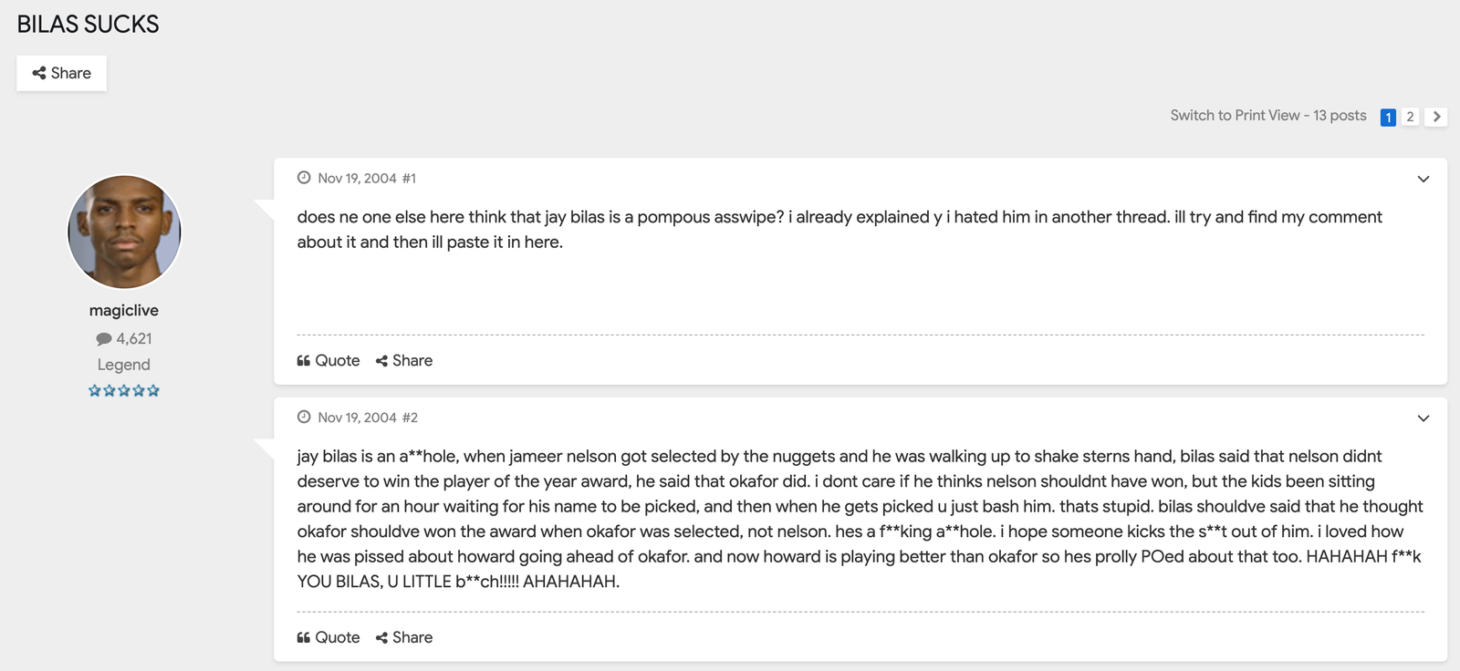Viewport: 1460px width, 671px height.
Task: Click clock icon beside post #1 date
Action: tap(304, 178)
